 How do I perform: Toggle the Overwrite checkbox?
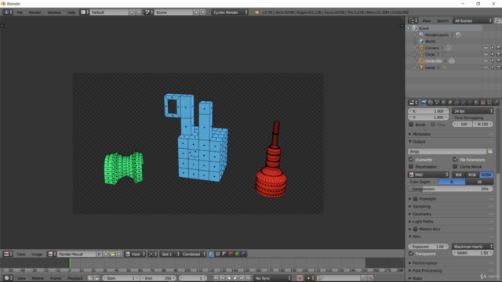point(411,159)
